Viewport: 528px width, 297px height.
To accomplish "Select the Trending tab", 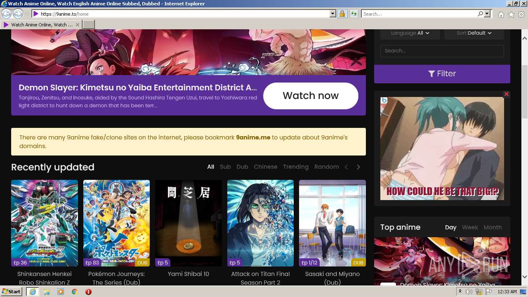I will 296,167.
